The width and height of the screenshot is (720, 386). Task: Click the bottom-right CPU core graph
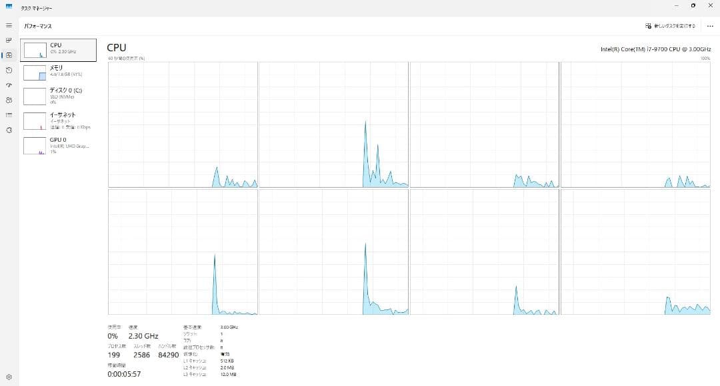click(x=635, y=252)
